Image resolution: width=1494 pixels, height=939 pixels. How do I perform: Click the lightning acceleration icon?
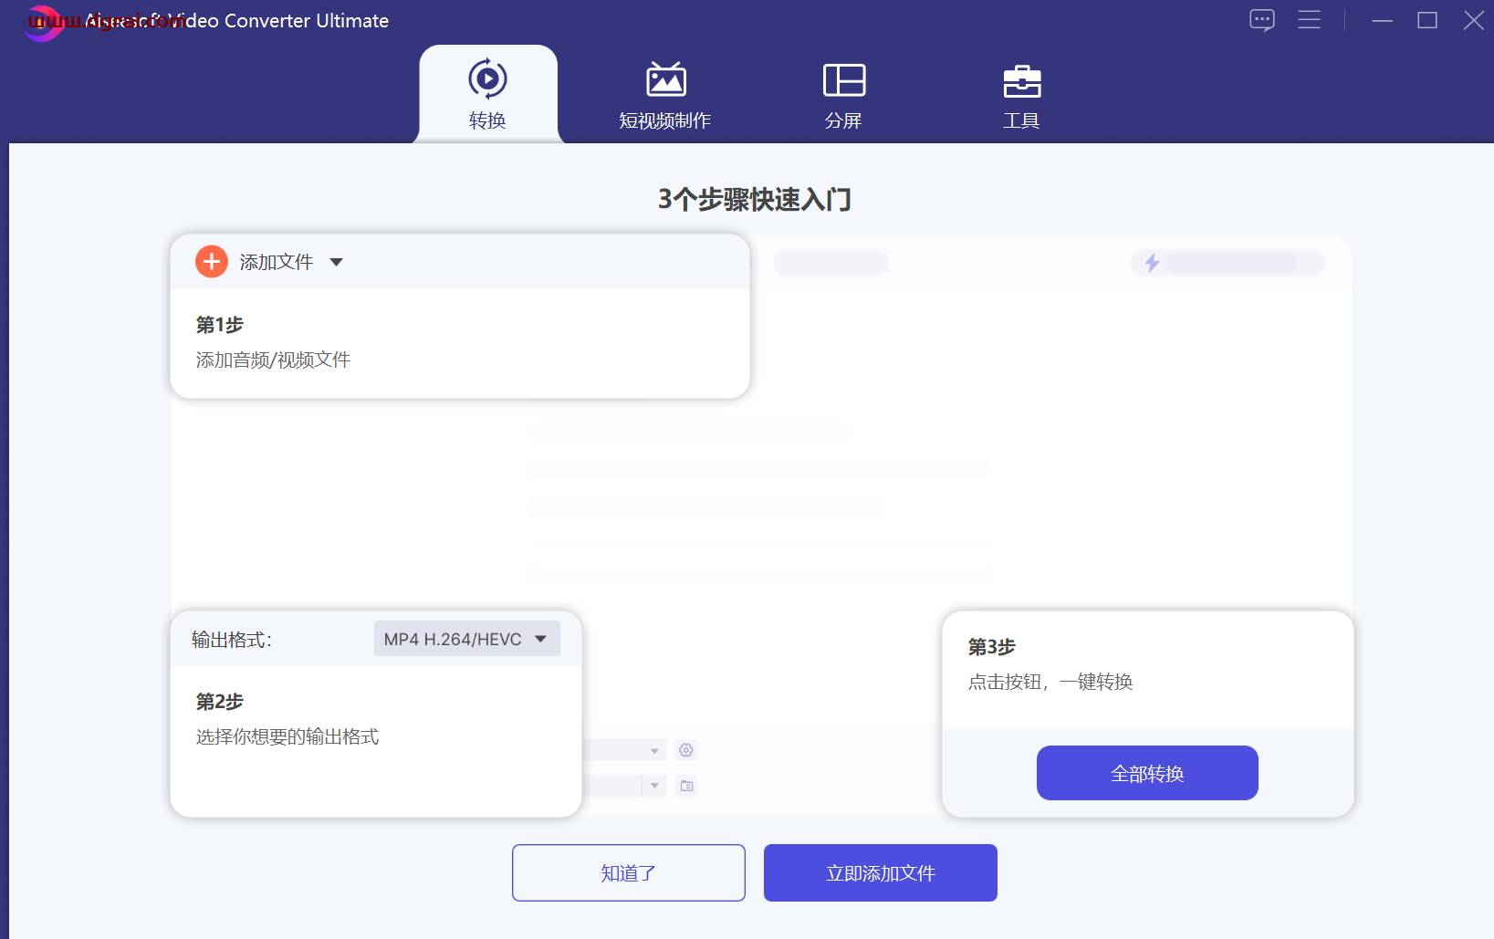click(x=1152, y=263)
